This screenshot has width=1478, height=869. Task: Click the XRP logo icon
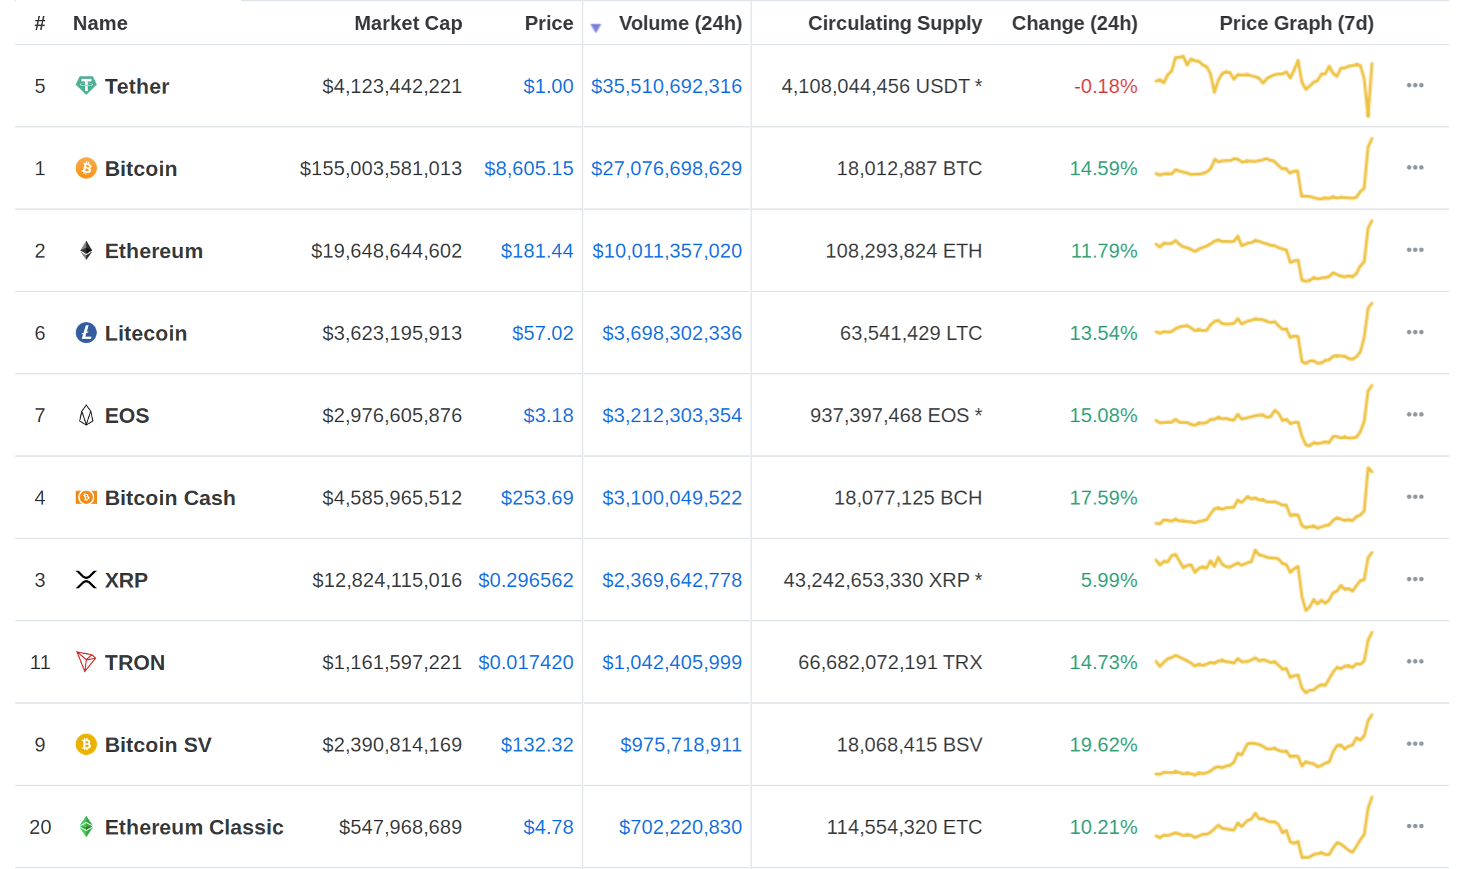(x=86, y=580)
